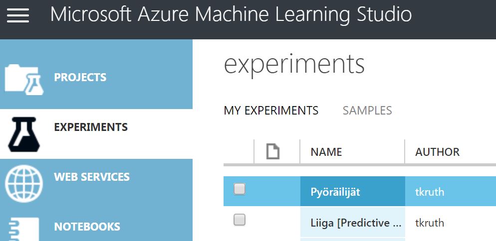
Task: Open the SAMPLES tab
Action: pyautogui.click(x=367, y=111)
